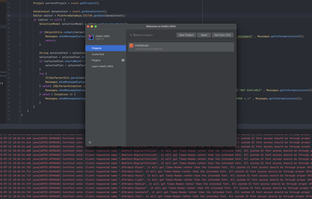Screen dimensions: 312x199
Task: Click line number 42 in the gutter
Action: [9, 119]
